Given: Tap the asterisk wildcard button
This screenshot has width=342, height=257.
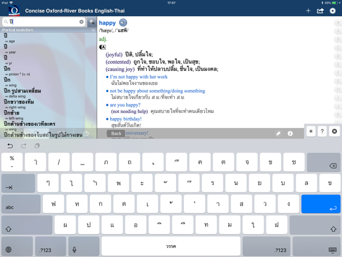Looking at the screenshot, I should (311, 131).
